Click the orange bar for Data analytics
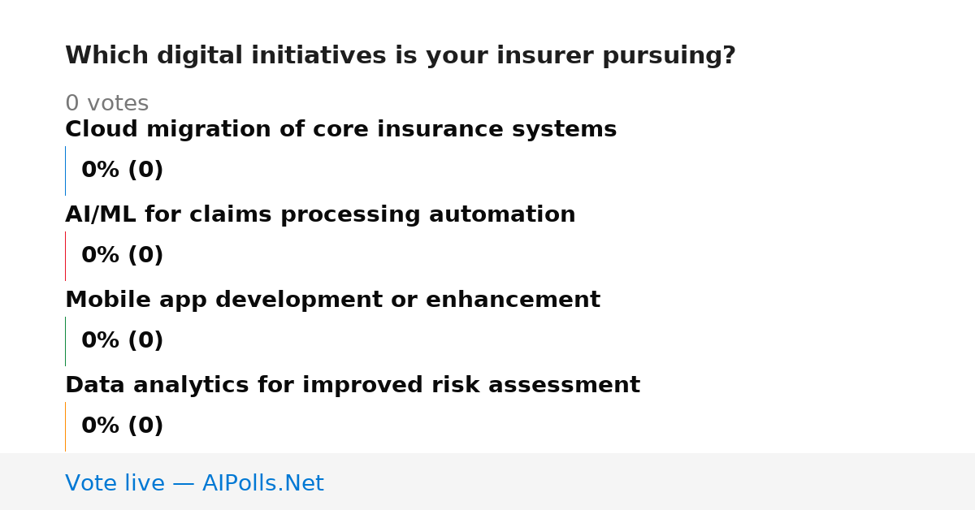Viewport: 975px width, 510px height. (65, 426)
